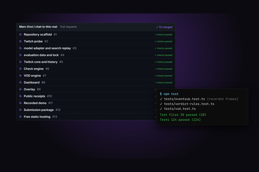Click merge icon beside Check engine #6
This screenshot has width=259, height=172.
(x=21, y=69)
